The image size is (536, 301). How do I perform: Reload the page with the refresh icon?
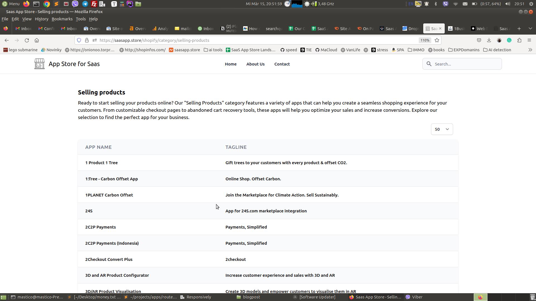point(27,40)
